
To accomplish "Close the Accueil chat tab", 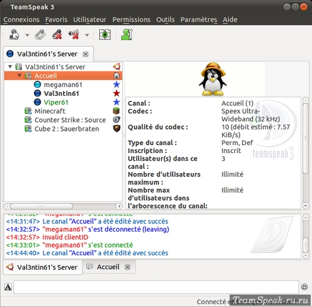I will point(127,267).
